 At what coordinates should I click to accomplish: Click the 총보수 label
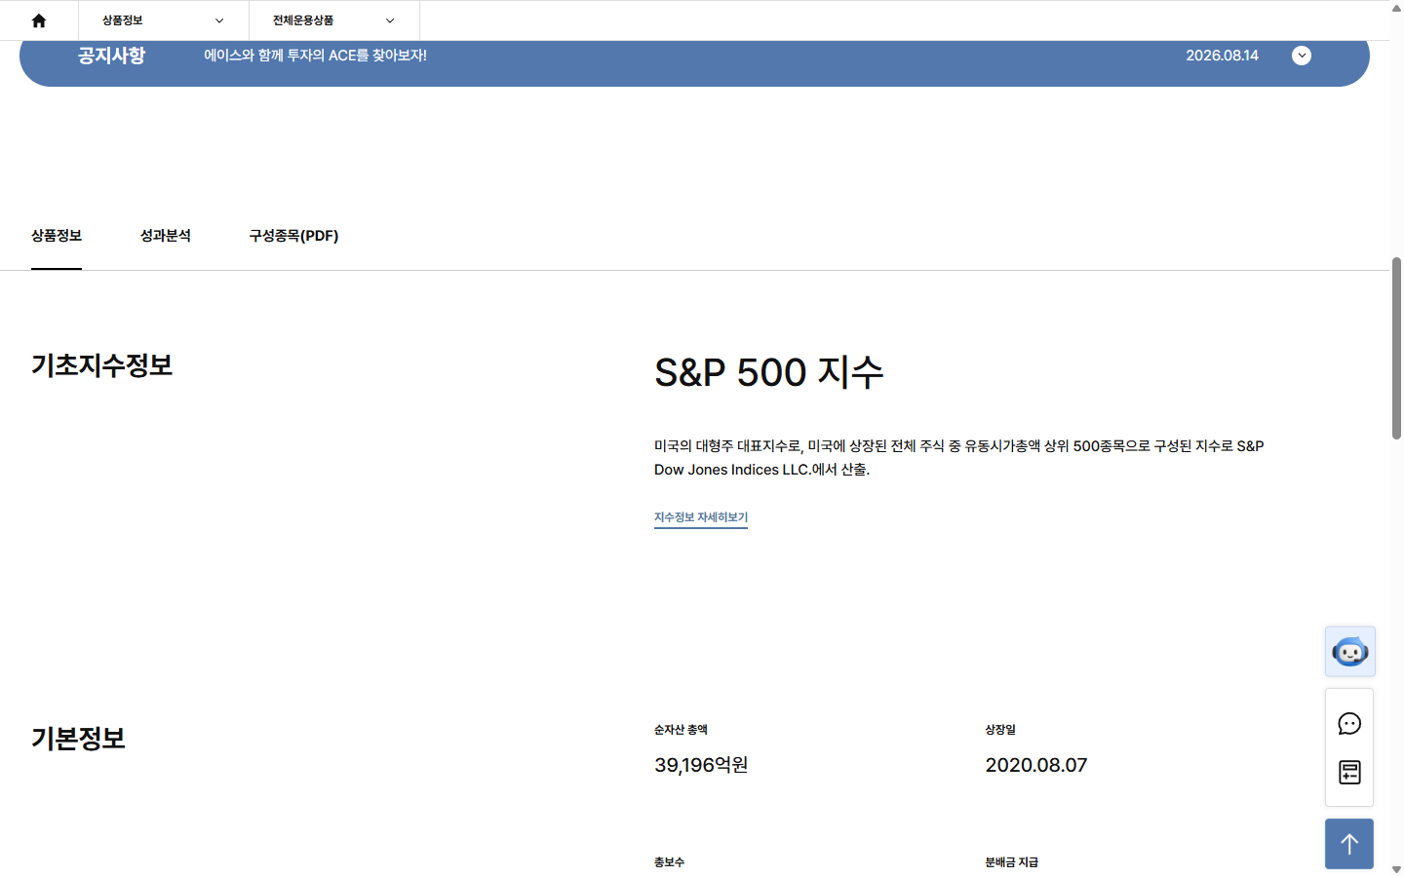(x=670, y=862)
